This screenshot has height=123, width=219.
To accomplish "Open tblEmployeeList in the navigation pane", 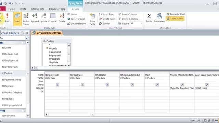I will pyautogui.click(x=10, y=60).
